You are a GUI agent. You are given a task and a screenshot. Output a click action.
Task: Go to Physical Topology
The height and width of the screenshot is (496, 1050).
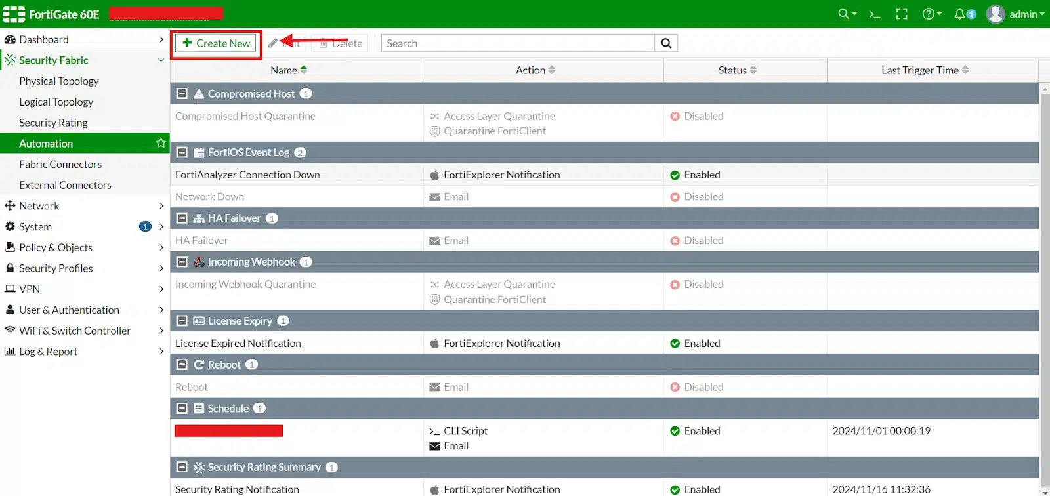pyautogui.click(x=59, y=81)
